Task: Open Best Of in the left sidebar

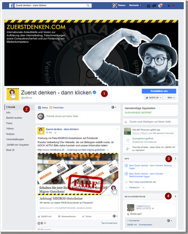Action: click(10, 150)
